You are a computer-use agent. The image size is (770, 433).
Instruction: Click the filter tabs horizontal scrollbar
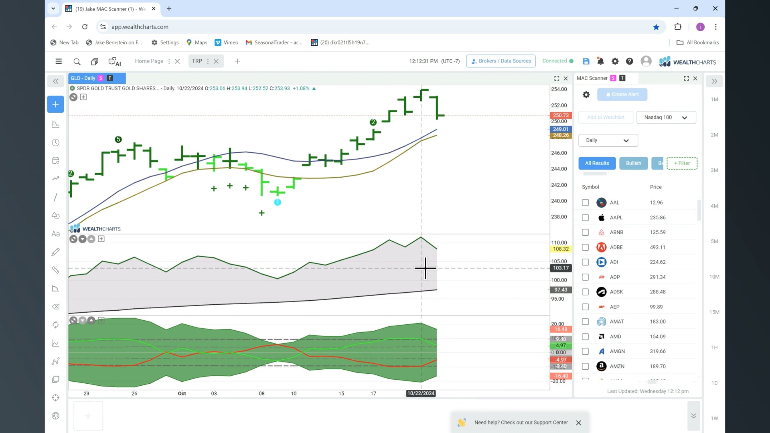[595, 174]
